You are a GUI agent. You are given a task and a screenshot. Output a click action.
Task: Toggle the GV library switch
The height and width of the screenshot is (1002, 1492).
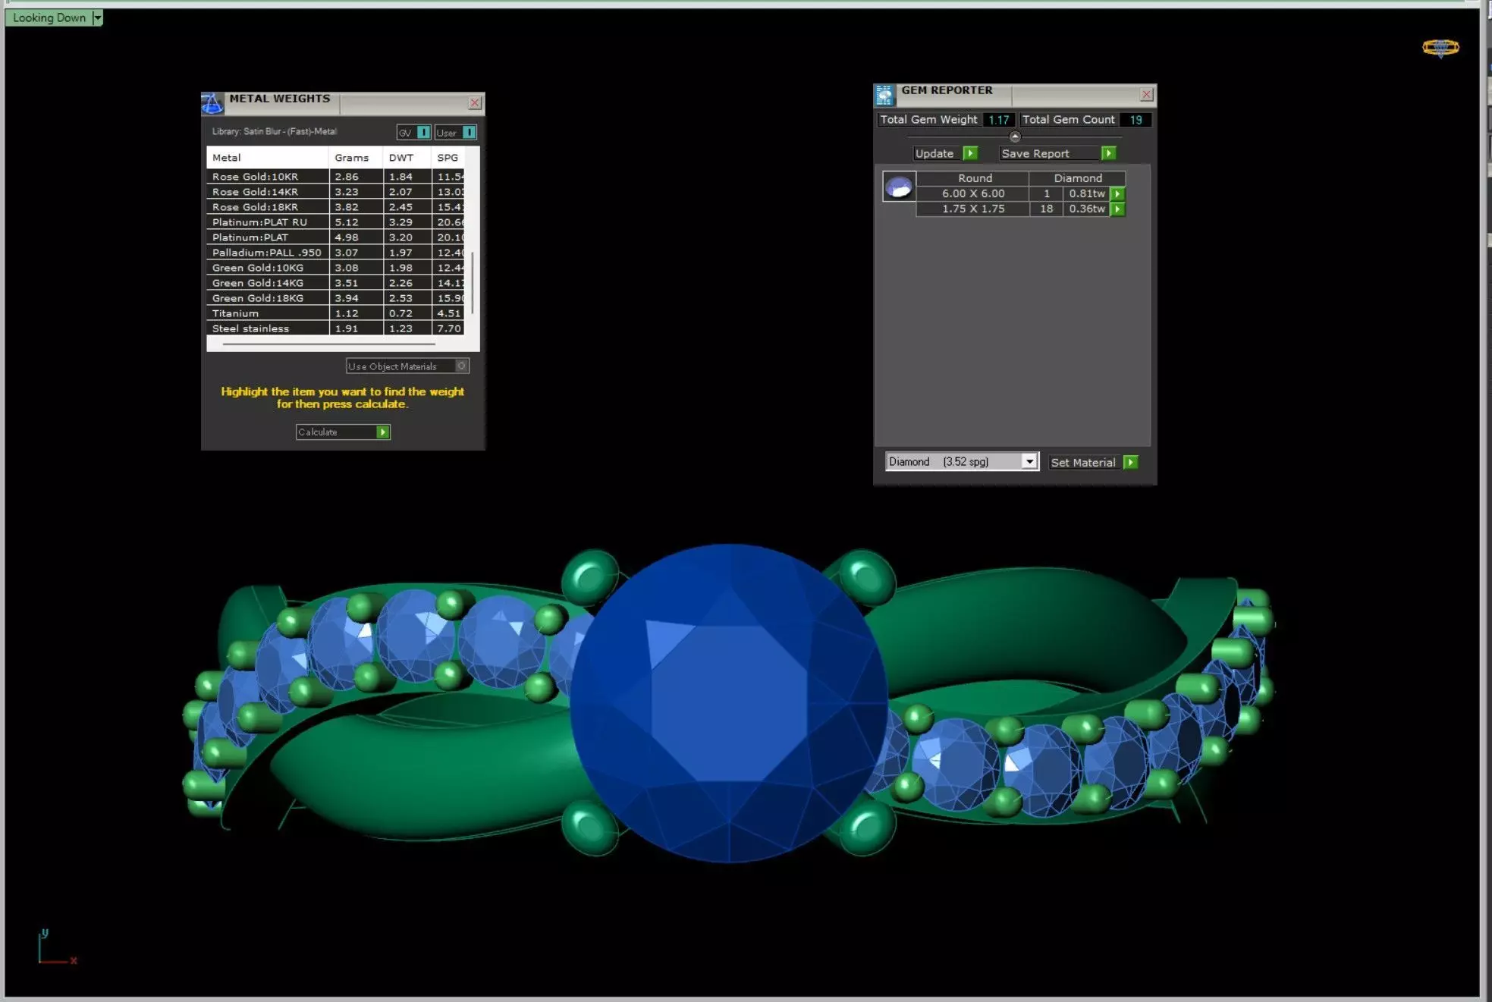click(423, 133)
